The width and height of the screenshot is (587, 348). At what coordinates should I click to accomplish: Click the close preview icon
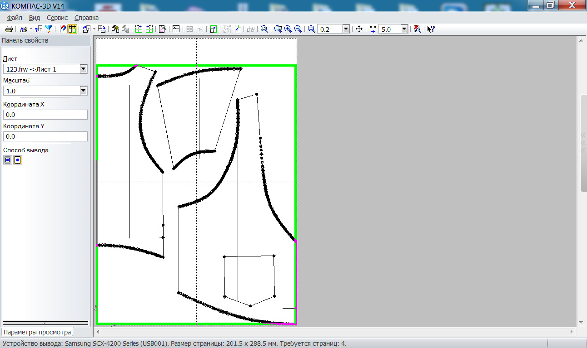pos(417,29)
